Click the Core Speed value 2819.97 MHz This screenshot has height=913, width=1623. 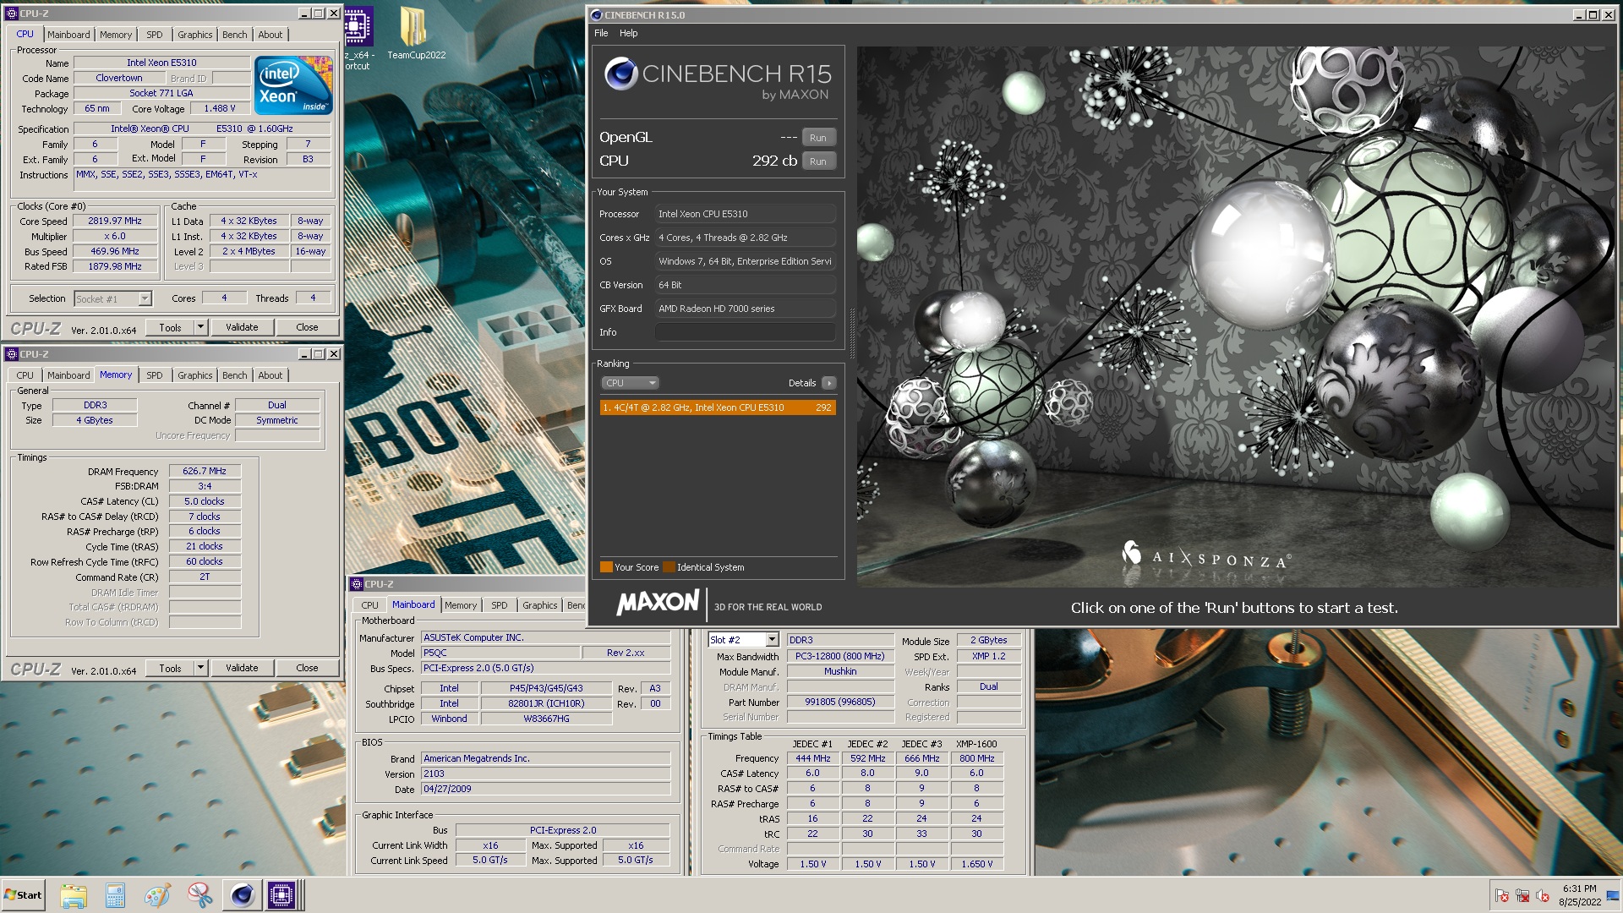point(115,221)
